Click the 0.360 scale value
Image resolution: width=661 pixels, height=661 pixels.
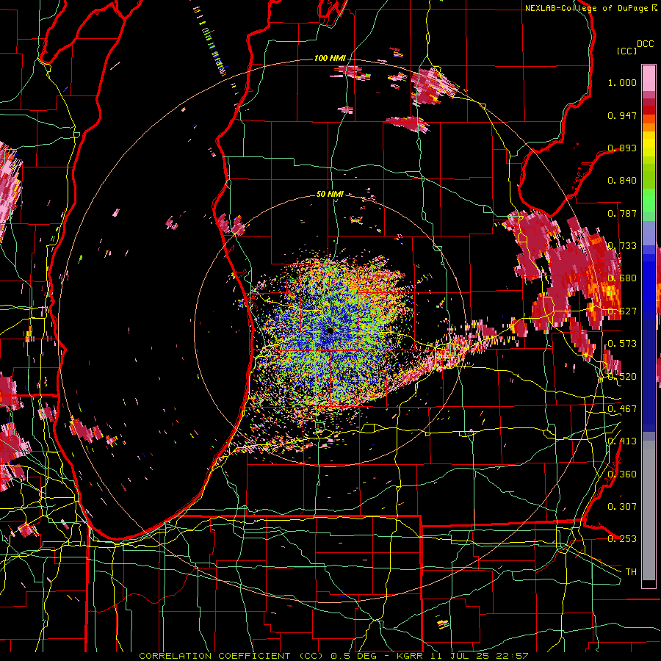622,474
